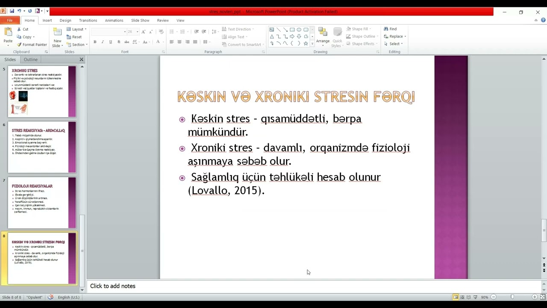This screenshot has height=308, width=547.
Task: Open the Font dialog launcher
Action: tap(163, 52)
